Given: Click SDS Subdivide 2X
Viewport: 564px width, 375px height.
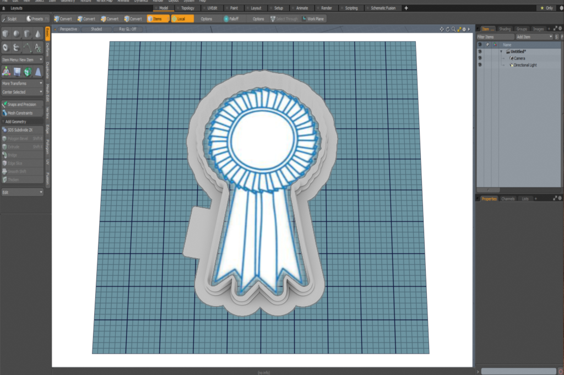Looking at the screenshot, I should pyautogui.click(x=22, y=130).
